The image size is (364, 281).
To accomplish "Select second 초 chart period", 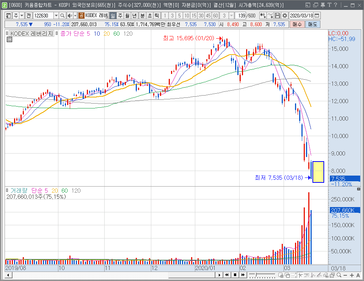I will [150, 16].
